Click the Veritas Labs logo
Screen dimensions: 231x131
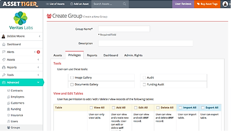21,18
